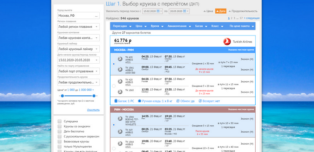Open the Дата начала круиза period field
Image resolution: width=314 pixels, height=152 pixels.
pos(78,60)
